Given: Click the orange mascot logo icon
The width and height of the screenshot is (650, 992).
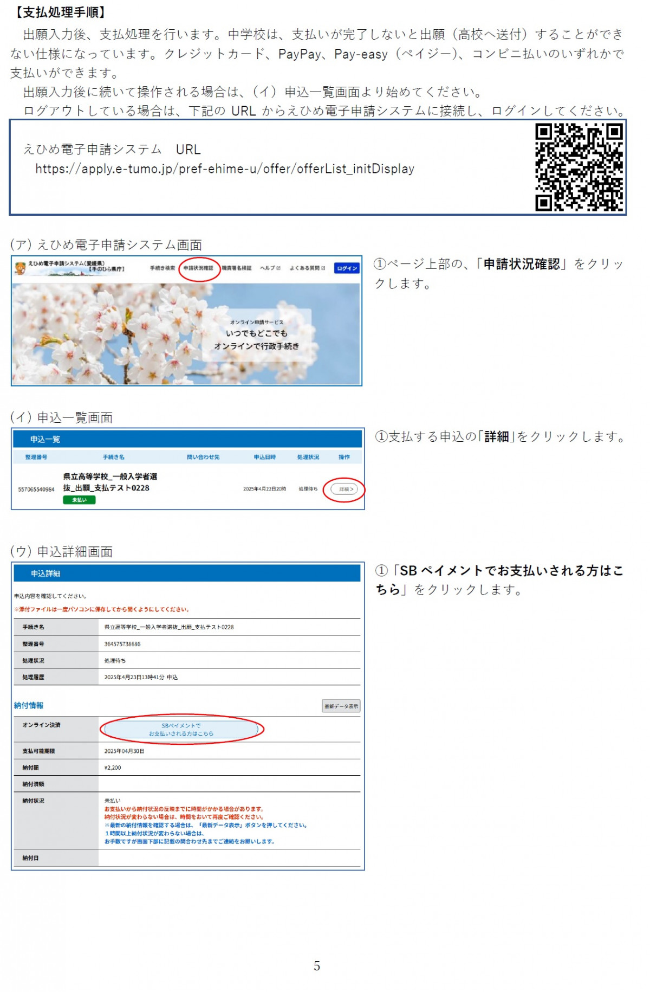Looking at the screenshot, I should click(x=21, y=268).
